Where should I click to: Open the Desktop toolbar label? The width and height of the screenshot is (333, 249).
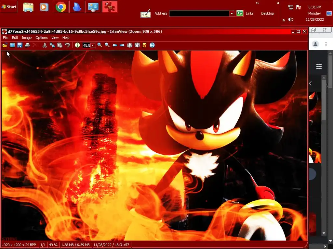[267, 13]
